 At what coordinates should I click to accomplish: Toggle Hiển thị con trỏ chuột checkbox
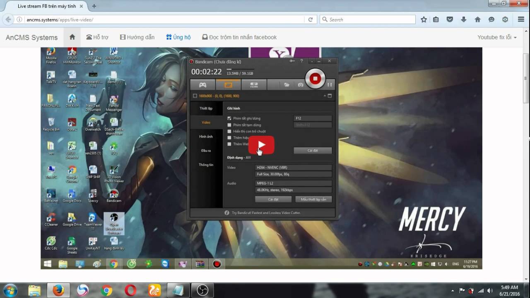pyautogui.click(x=229, y=131)
